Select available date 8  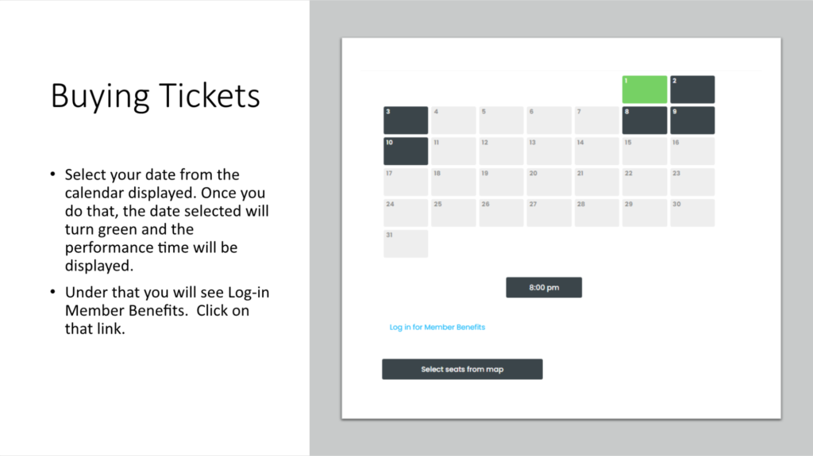tap(644, 121)
